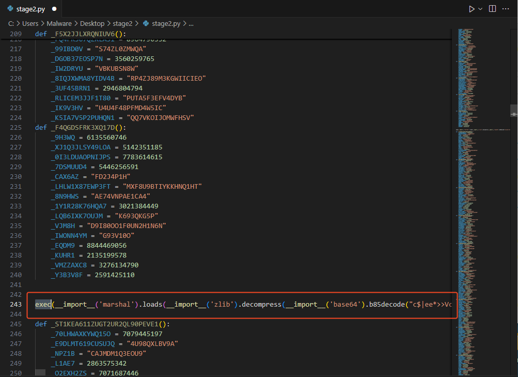Click def _F4QGDSFRK3XQ17D on line 225
Viewport: 518px width, 377px height.
click(x=80, y=127)
